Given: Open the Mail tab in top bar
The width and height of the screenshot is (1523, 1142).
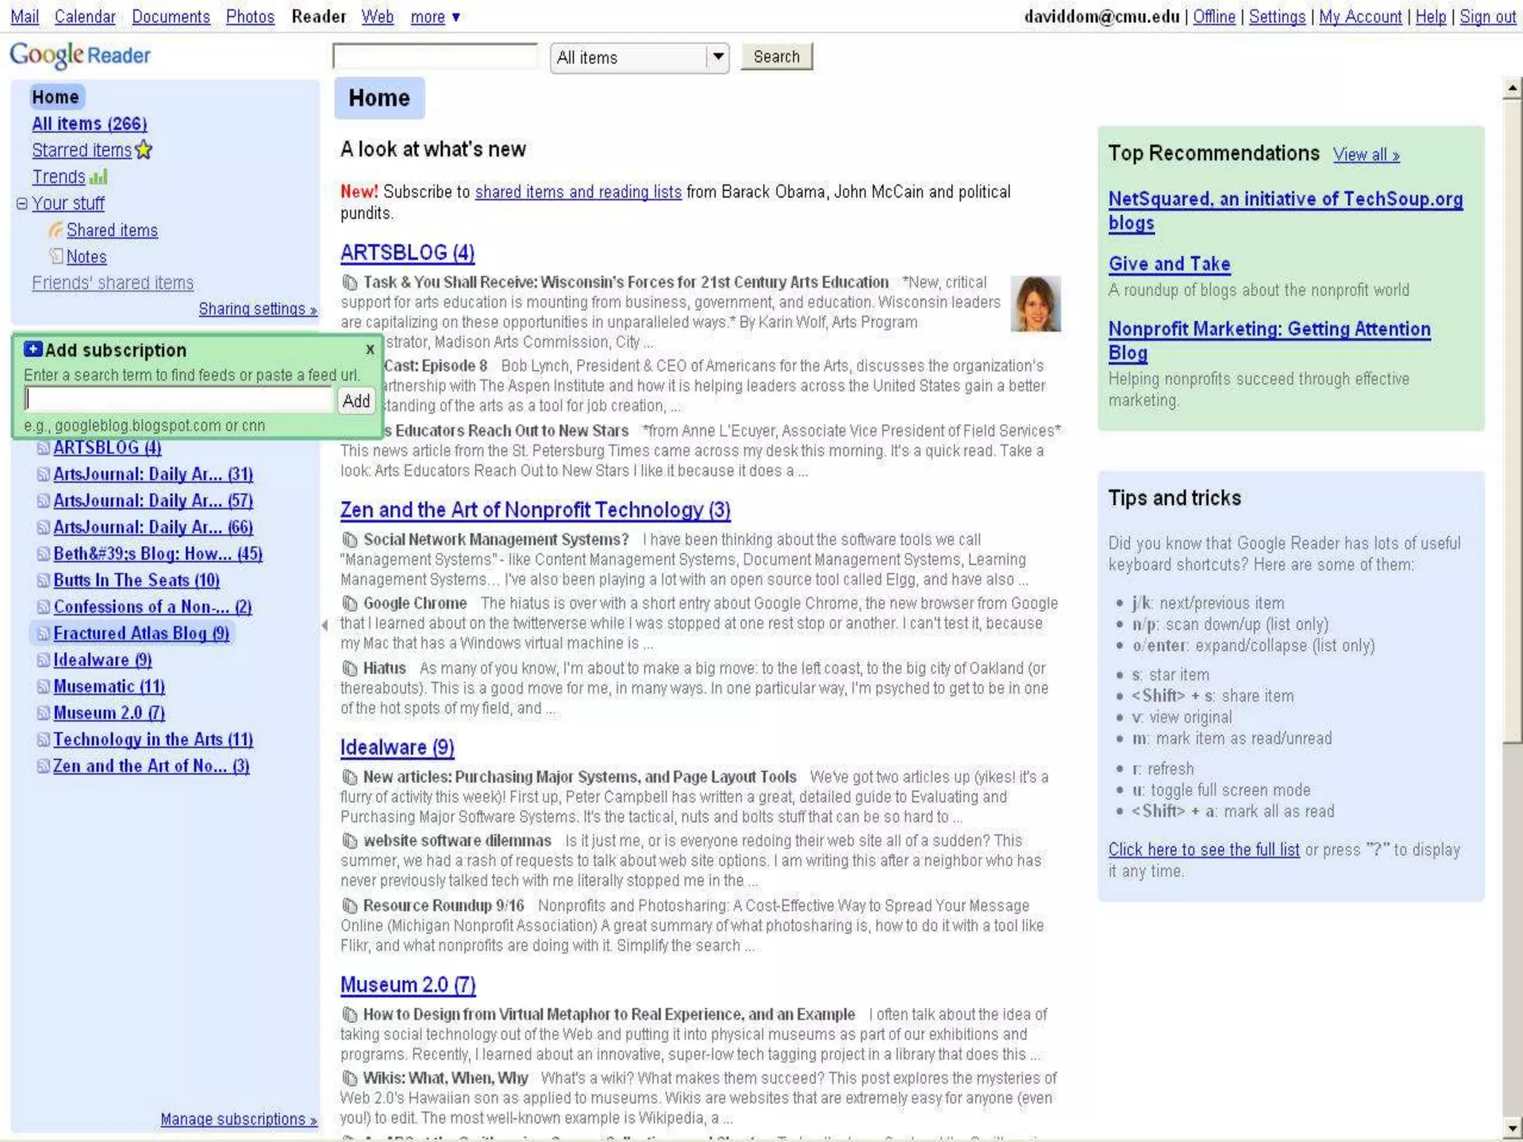Looking at the screenshot, I should coord(25,16).
